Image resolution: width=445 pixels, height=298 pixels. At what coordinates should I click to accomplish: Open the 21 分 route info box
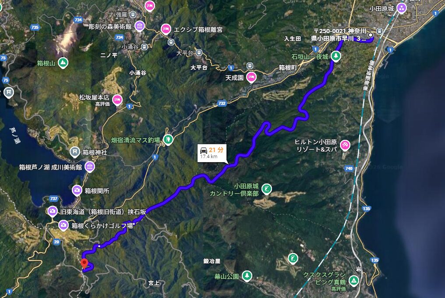click(212, 153)
